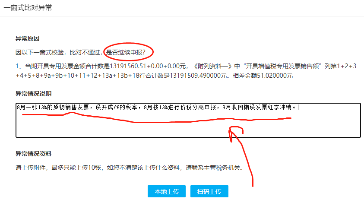Click the 13191509.490000元 total figure
Viewport: 364px width, 209px height.
coord(198,76)
